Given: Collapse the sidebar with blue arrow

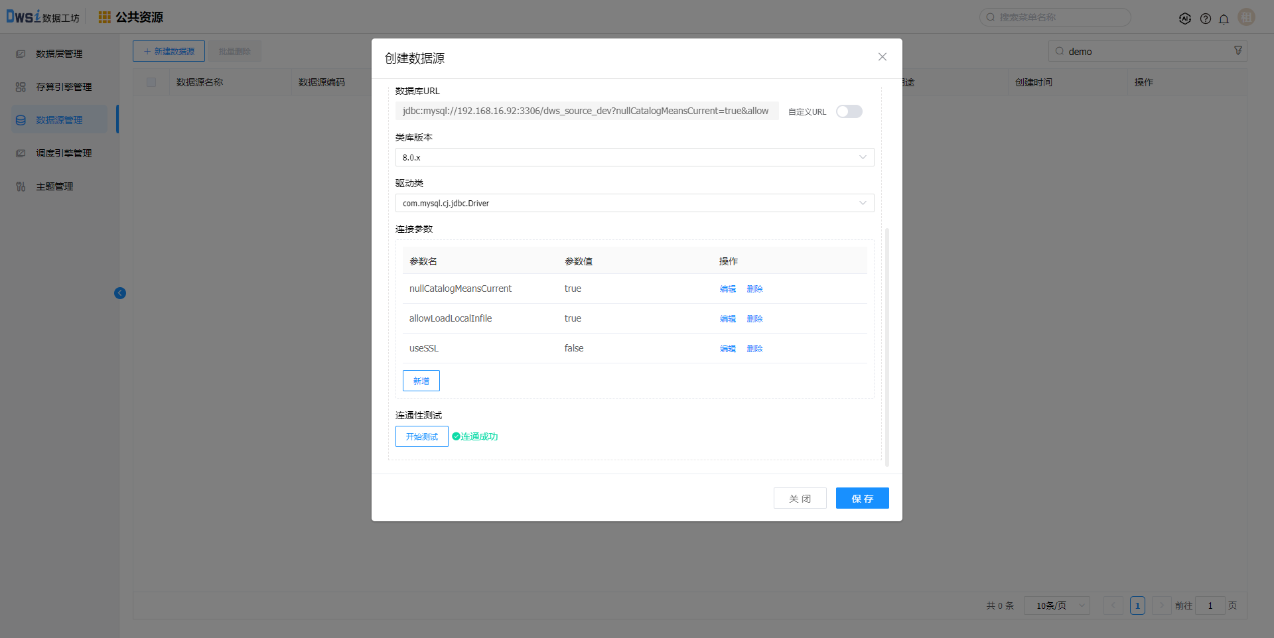Looking at the screenshot, I should pyautogui.click(x=120, y=293).
